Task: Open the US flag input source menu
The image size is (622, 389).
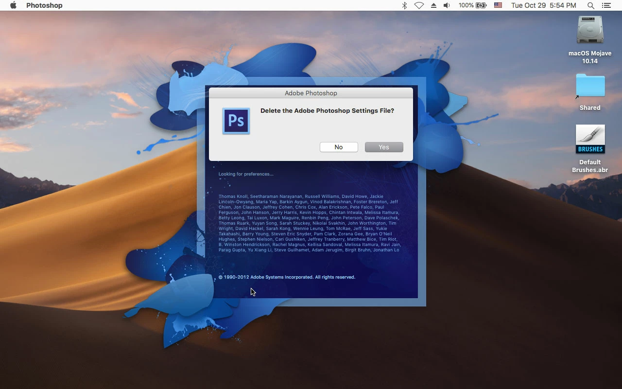Action: click(498, 5)
